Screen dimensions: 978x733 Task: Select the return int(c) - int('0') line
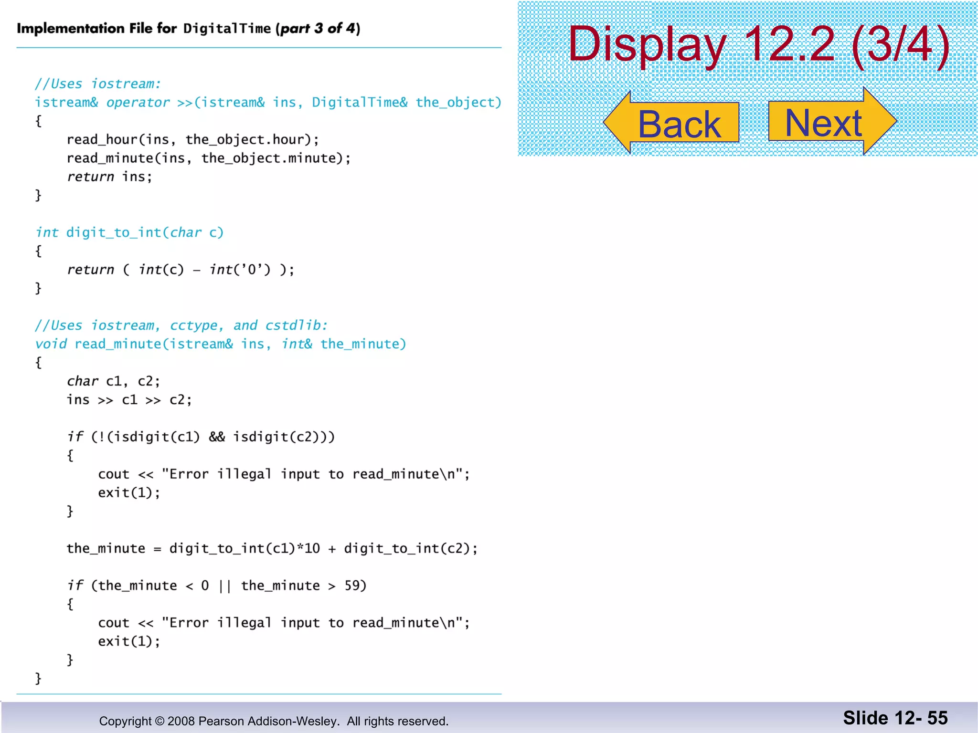pyautogui.click(x=181, y=270)
